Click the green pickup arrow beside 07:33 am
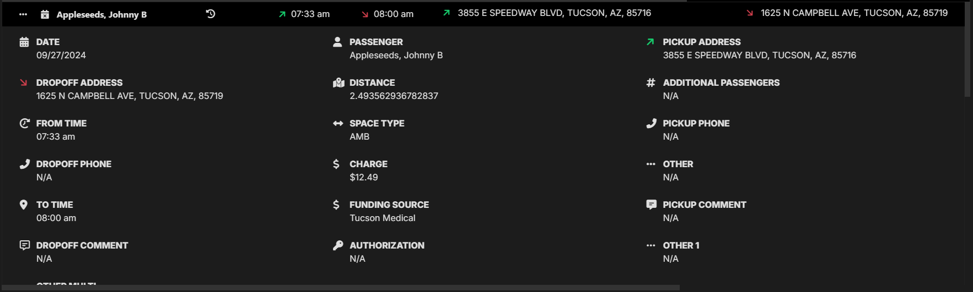This screenshot has width=973, height=292. 282,14
